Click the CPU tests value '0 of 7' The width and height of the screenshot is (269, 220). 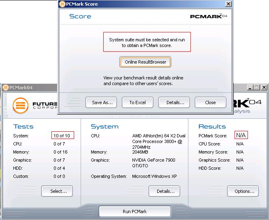(59, 144)
